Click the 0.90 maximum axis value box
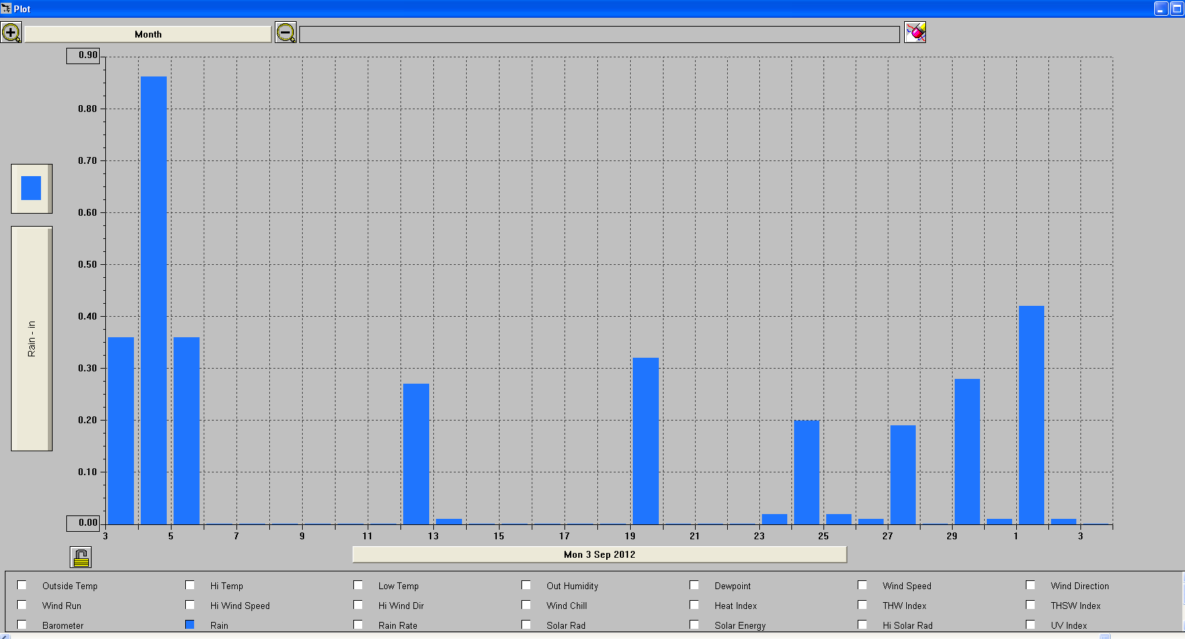The image size is (1185, 639). (x=83, y=55)
